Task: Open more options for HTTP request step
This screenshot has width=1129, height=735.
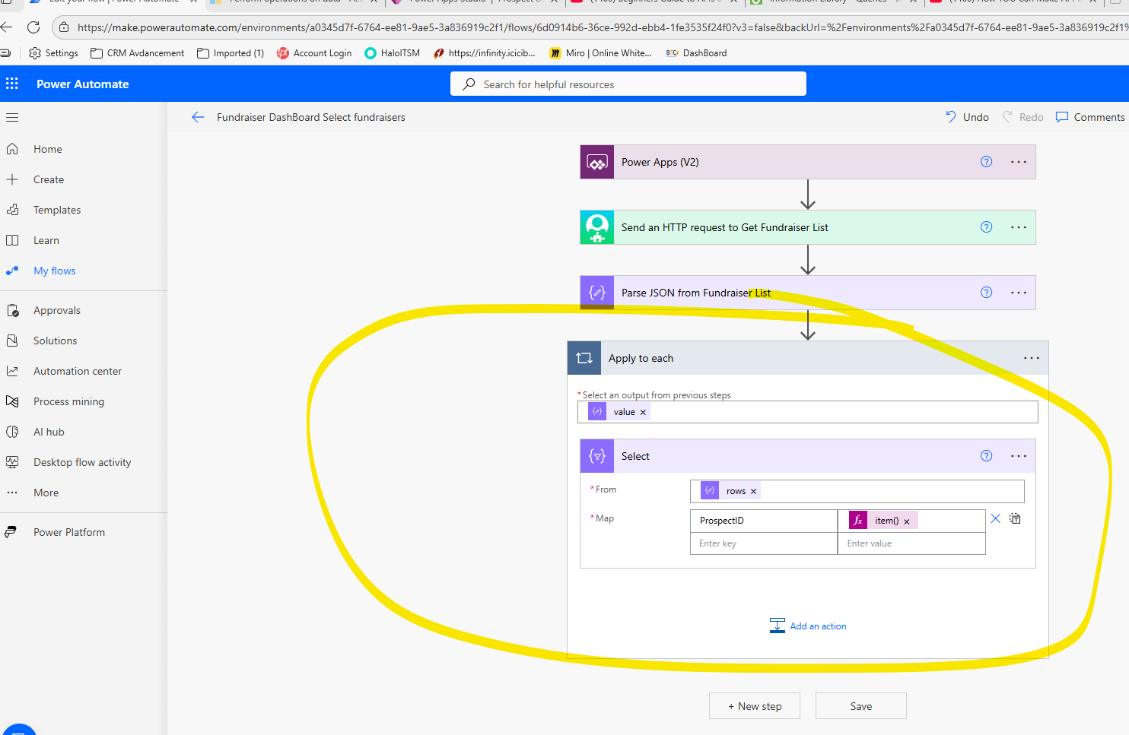Action: 1019,227
